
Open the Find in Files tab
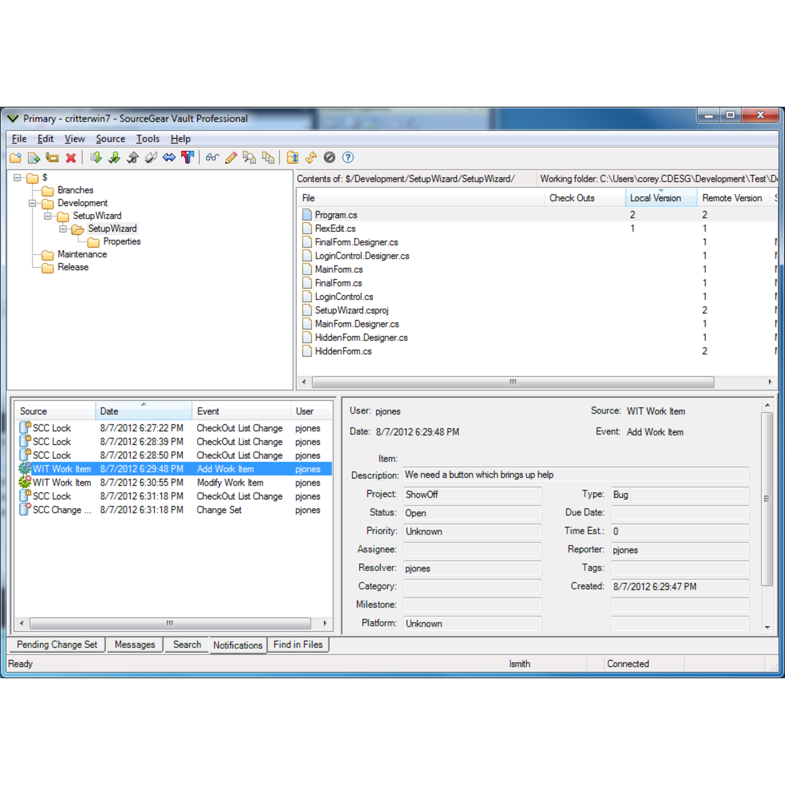coord(297,645)
